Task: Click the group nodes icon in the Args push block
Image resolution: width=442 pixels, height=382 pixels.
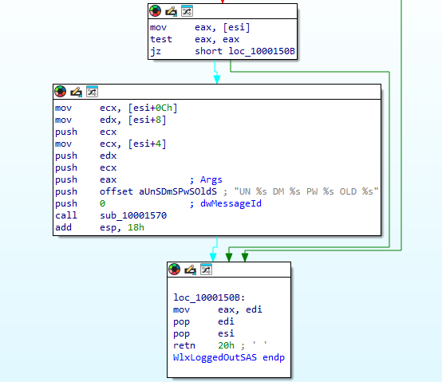Action: pyautogui.click(x=93, y=91)
